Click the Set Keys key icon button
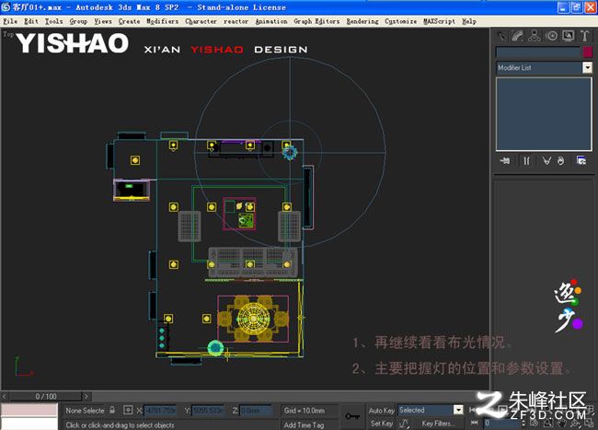598x430 pixels. click(352, 416)
